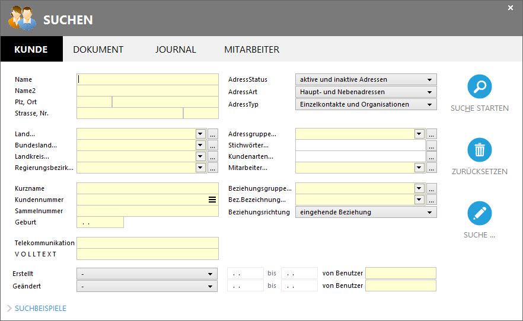This screenshot has width=523, height=321.
Task: Click the ellipsis button beside Kundenarten
Action: pos(432,157)
